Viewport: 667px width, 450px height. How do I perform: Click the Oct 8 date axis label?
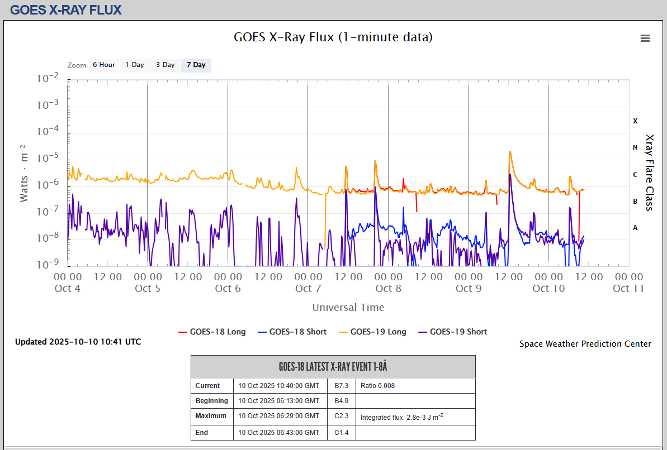pos(388,288)
